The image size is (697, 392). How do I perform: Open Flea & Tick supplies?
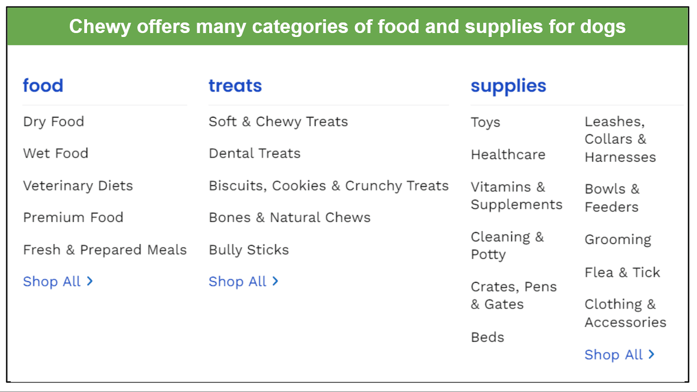pos(623,273)
